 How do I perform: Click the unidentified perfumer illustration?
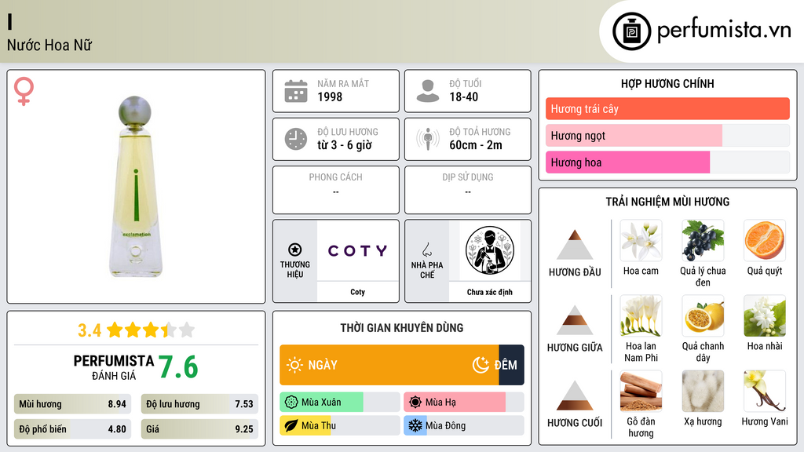coord(490,250)
